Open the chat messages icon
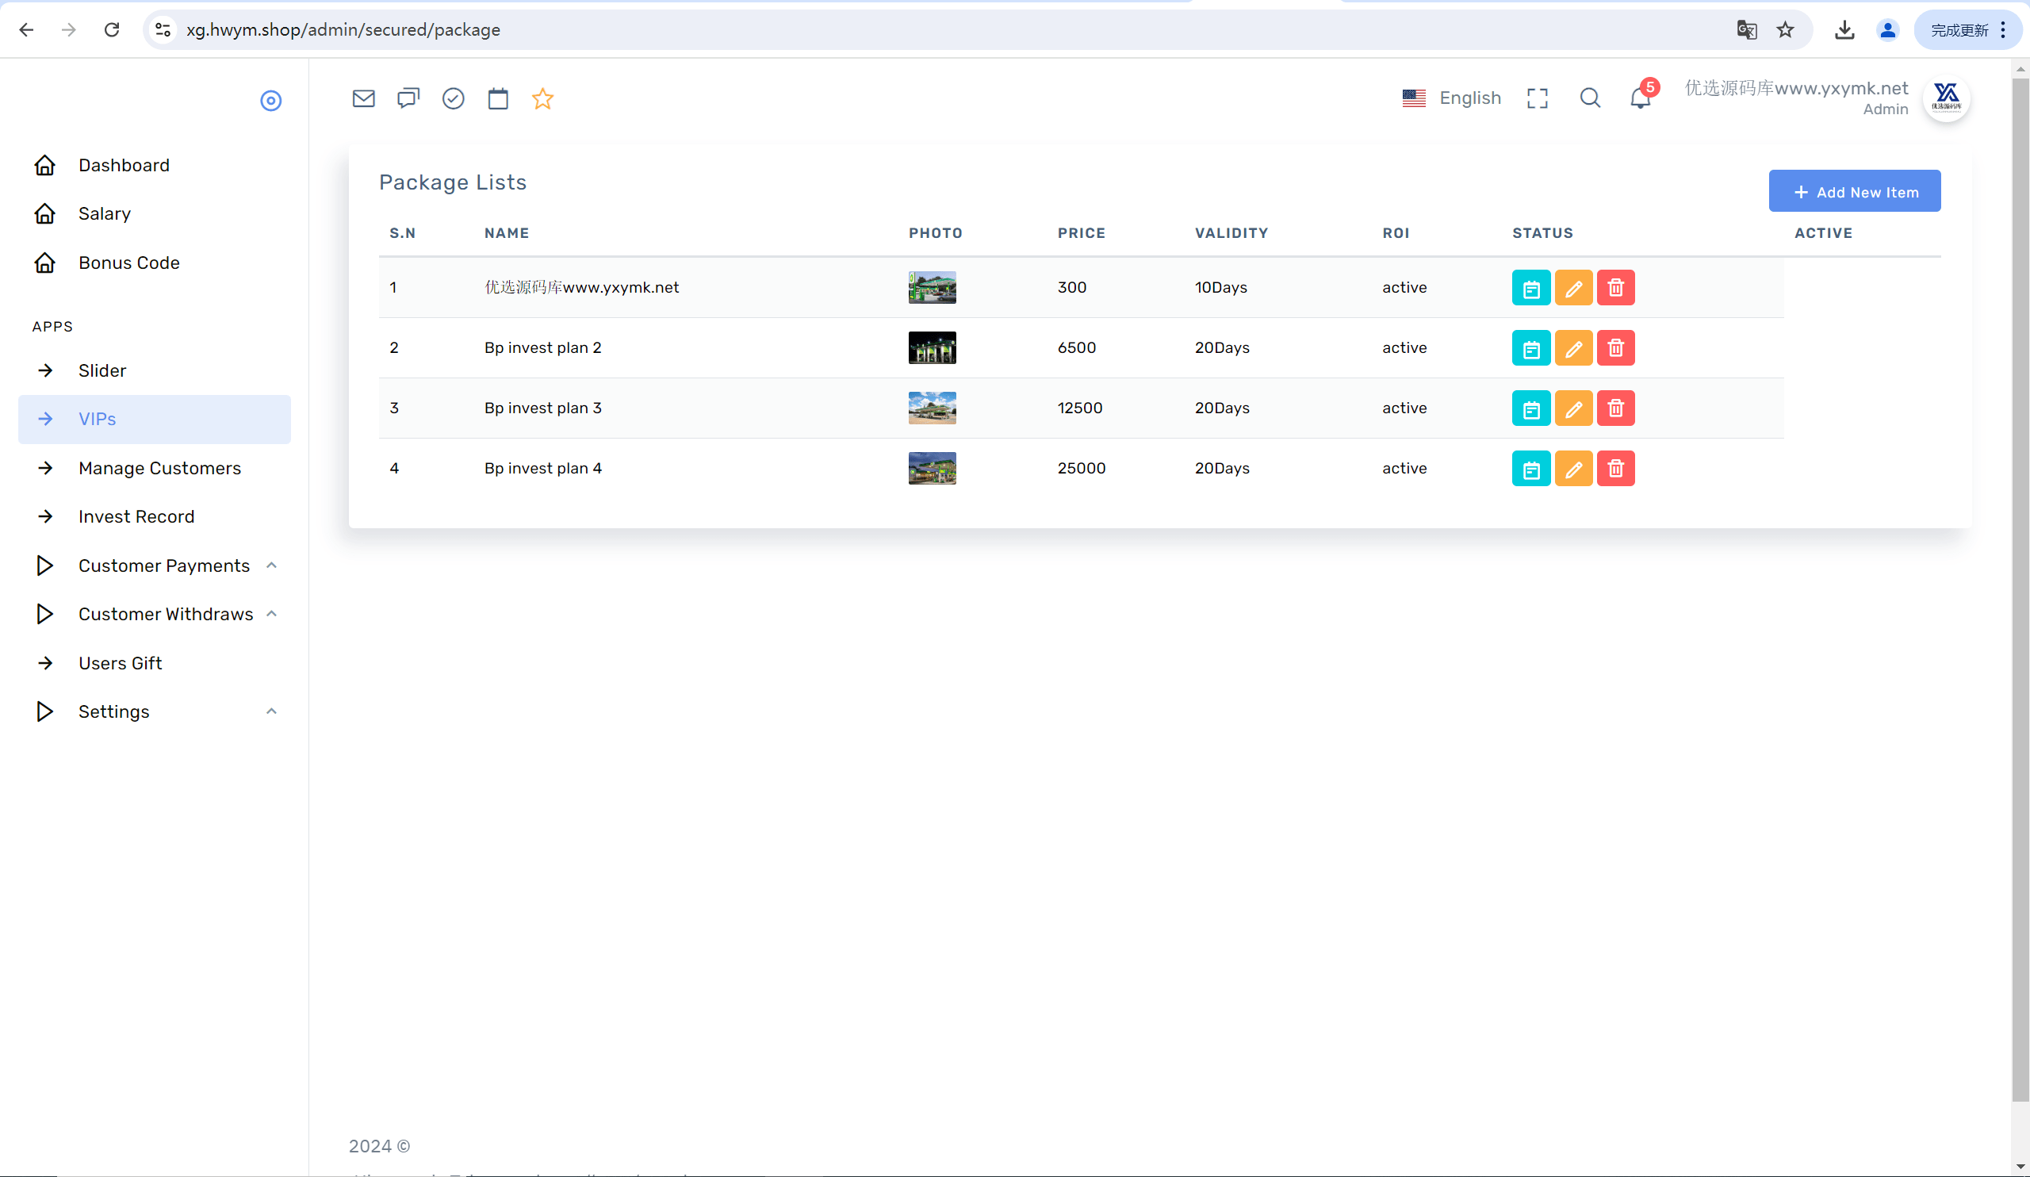 pos(408,98)
